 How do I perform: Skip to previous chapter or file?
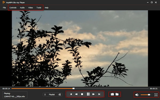coord(71,94)
